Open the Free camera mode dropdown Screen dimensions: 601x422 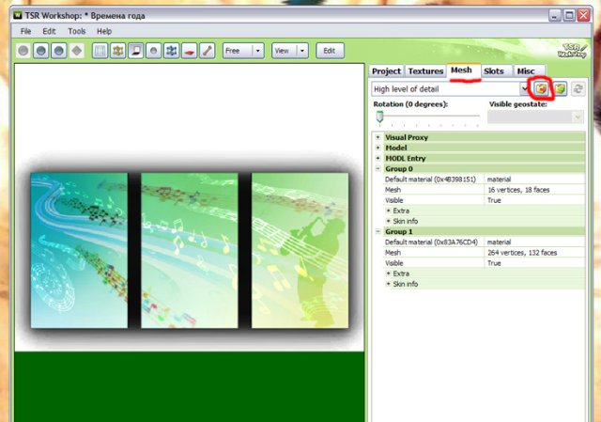click(257, 51)
